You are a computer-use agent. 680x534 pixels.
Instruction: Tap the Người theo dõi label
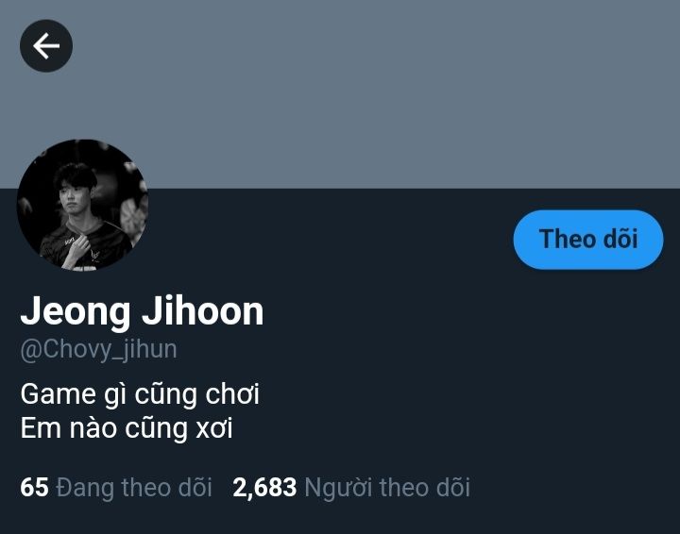coord(387,487)
